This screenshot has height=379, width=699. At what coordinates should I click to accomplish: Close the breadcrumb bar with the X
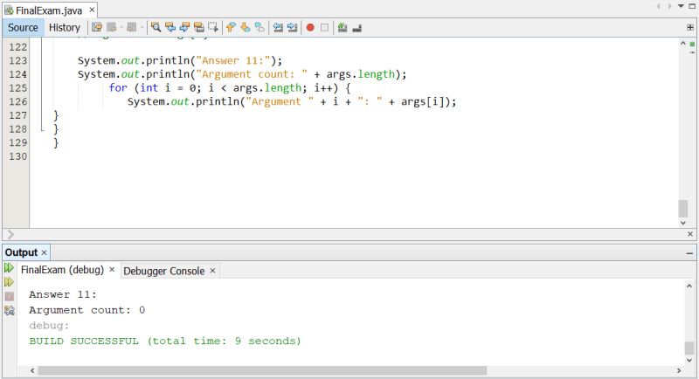click(690, 234)
